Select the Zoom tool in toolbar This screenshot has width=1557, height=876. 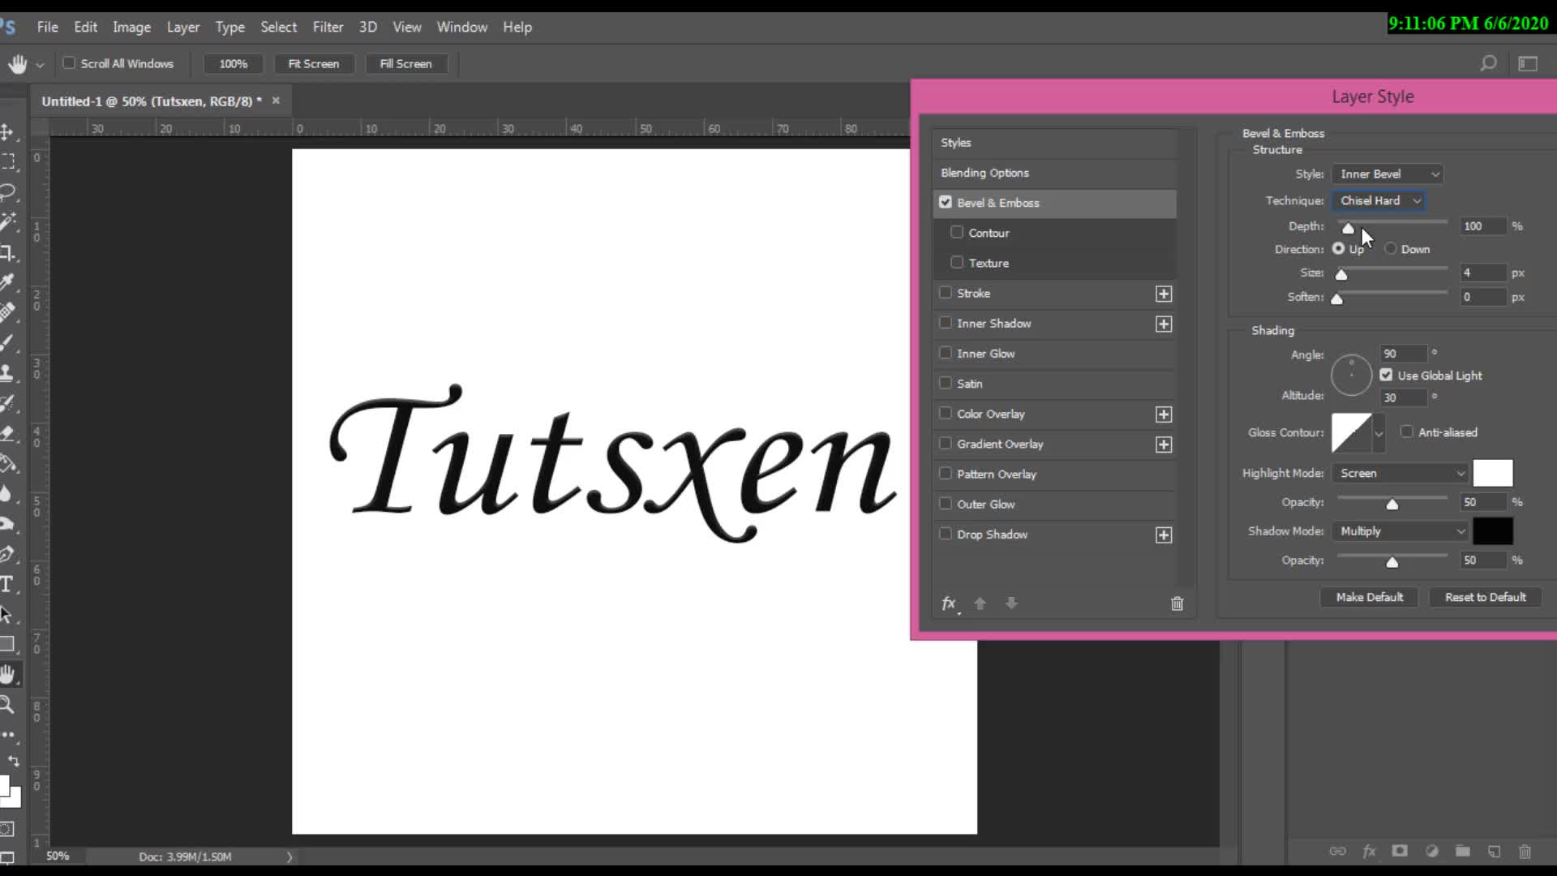click(x=7, y=704)
